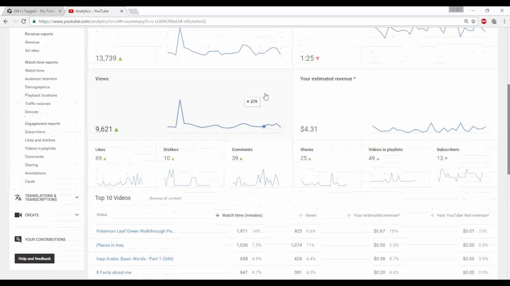Open Audience retention report
Viewport: 510px width, 286px height.
click(41, 79)
